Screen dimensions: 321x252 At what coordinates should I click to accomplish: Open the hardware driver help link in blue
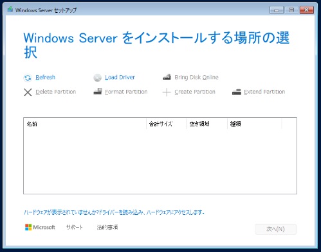click(x=114, y=212)
